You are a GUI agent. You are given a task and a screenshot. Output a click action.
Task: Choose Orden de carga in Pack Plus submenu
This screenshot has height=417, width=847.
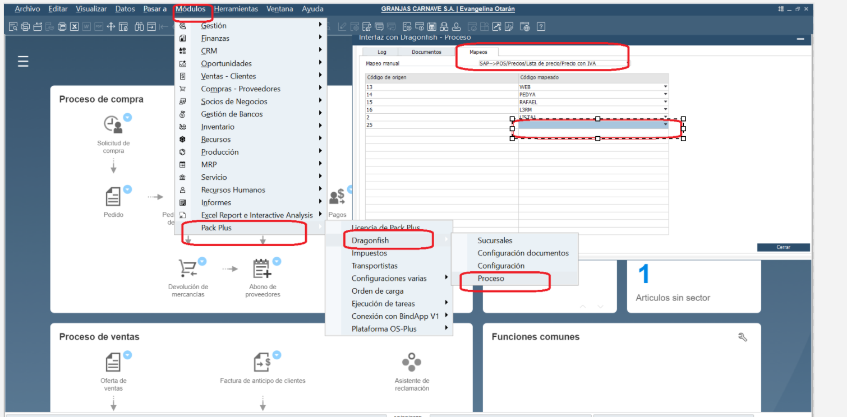click(x=389, y=291)
